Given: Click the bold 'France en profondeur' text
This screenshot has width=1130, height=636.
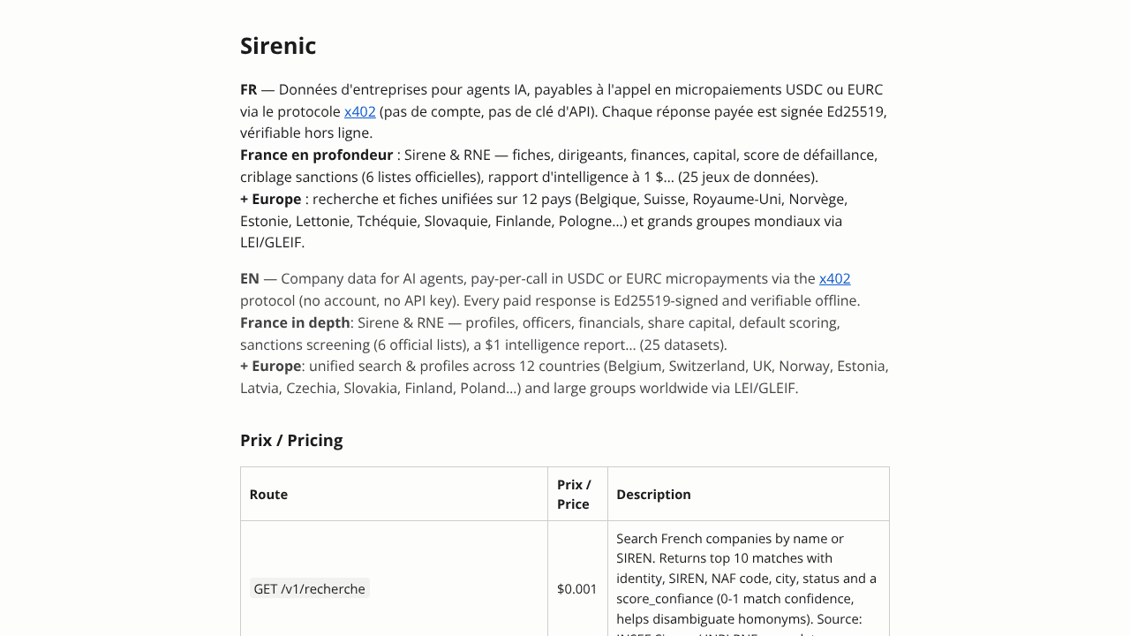Looking at the screenshot, I should click(x=317, y=155).
